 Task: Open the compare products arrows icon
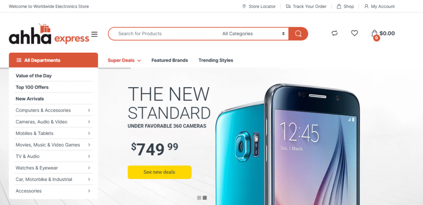click(335, 33)
